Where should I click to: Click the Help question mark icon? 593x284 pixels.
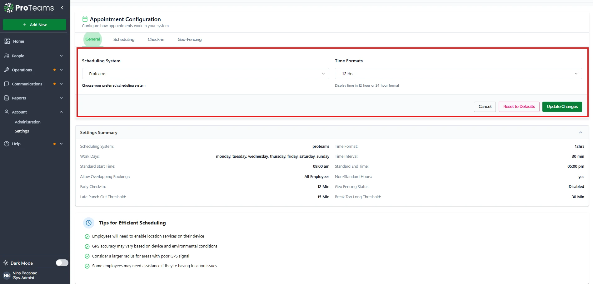click(7, 144)
